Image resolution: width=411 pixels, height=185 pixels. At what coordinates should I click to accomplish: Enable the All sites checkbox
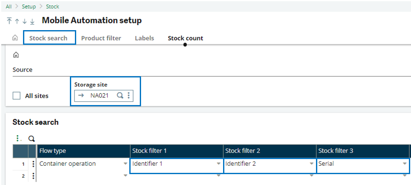point(16,96)
